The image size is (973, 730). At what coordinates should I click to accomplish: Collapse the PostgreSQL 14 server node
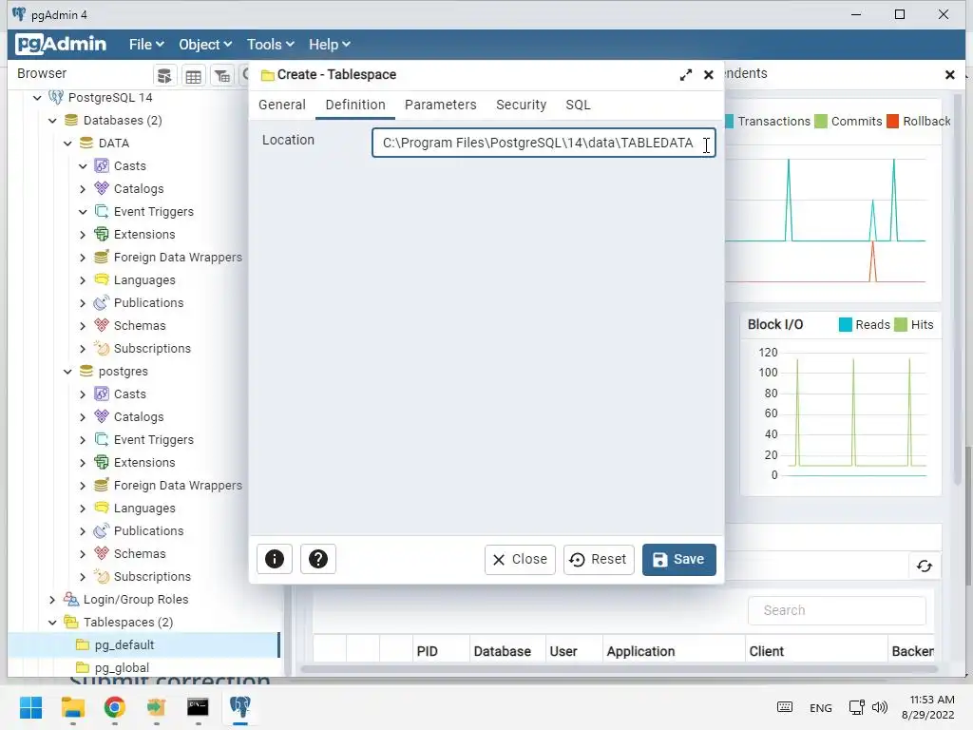pyautogui.click(x=37, y=98)
